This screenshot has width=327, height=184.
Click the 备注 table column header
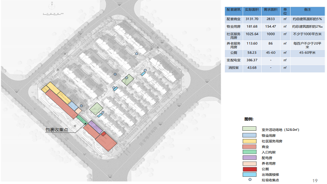pos(307,10)
